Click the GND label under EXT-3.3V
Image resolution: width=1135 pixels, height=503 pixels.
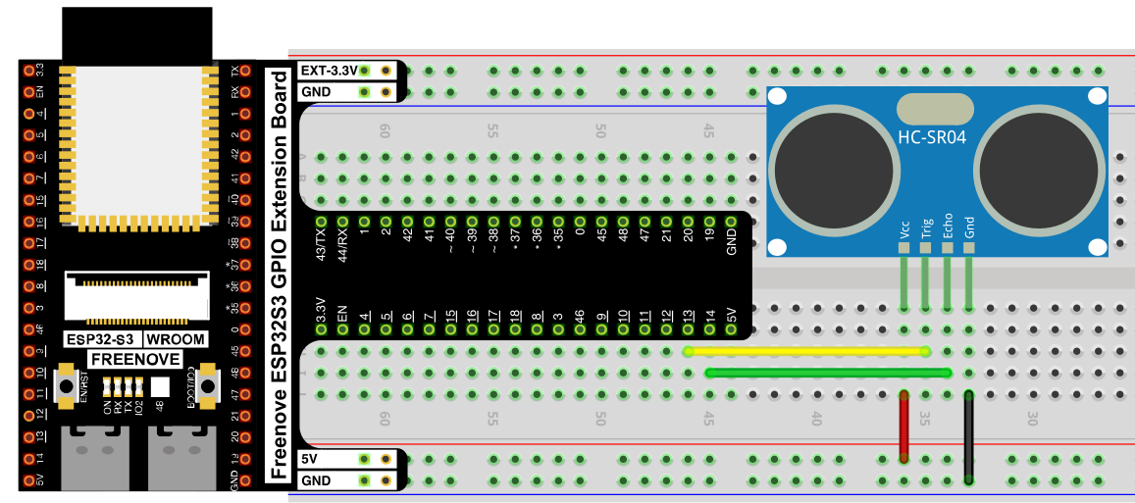click(x=316, y=92)
